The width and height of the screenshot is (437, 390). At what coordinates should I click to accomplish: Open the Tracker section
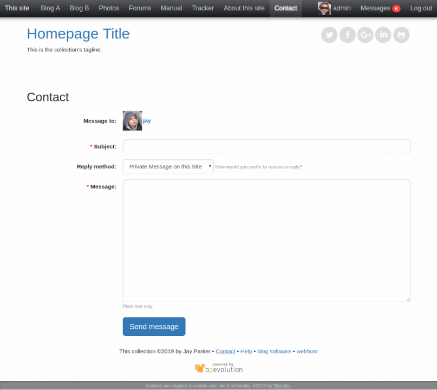pos(203,8)
